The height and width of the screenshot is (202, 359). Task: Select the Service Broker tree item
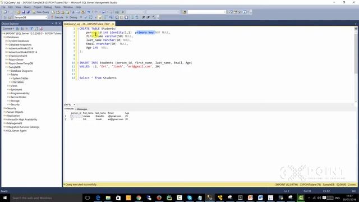[19, 97]
